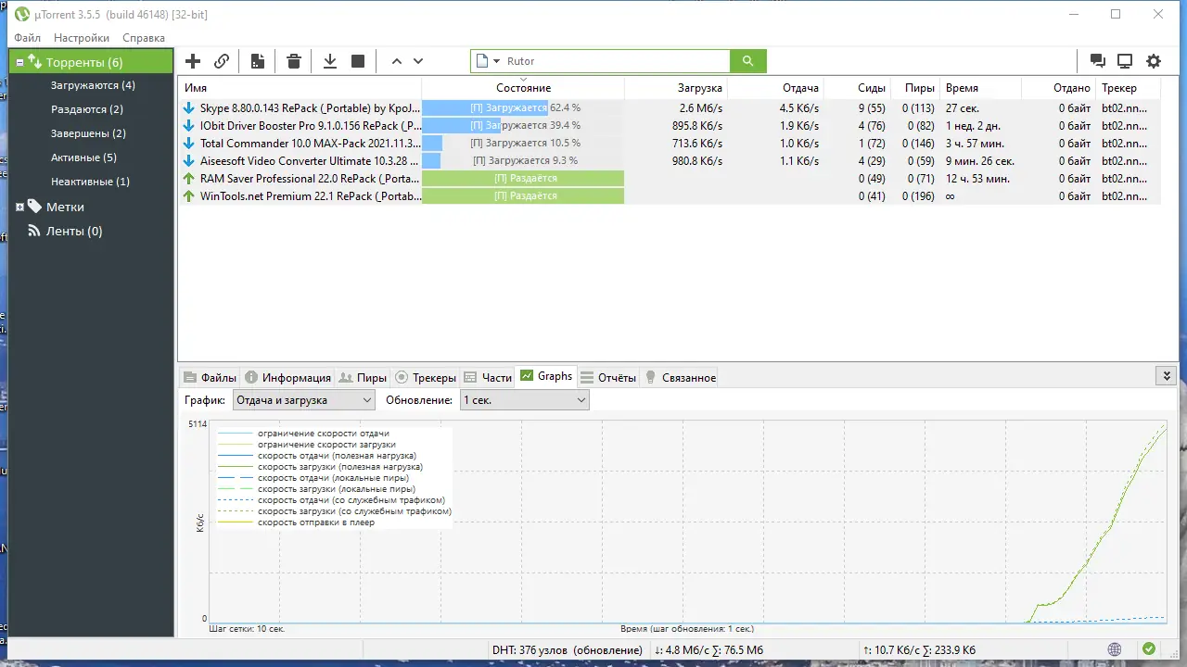Add a new torrent with the plus icon
1187x667 pixels.
coord(192,60)
